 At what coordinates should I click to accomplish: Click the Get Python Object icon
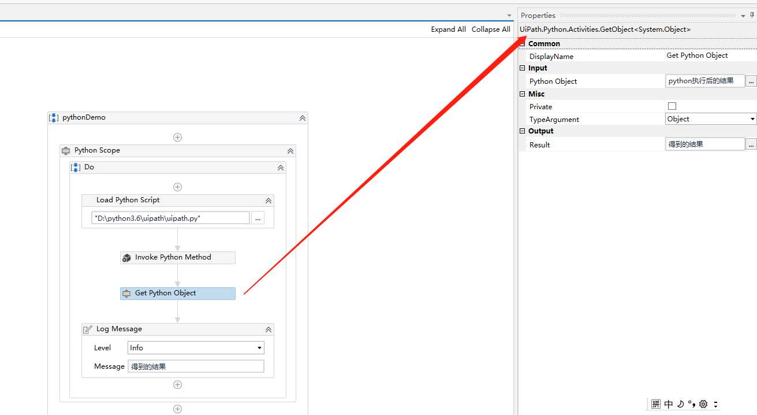tap(126, 294)
